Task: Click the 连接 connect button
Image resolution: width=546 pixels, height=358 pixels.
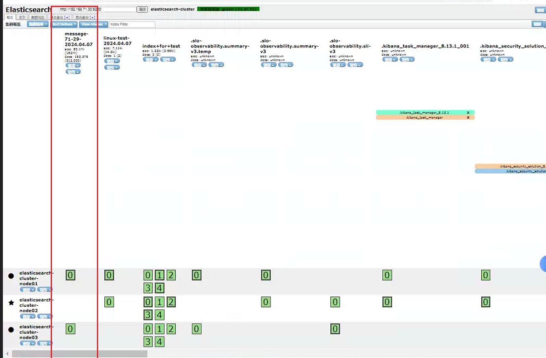Action: pos(142,9)
